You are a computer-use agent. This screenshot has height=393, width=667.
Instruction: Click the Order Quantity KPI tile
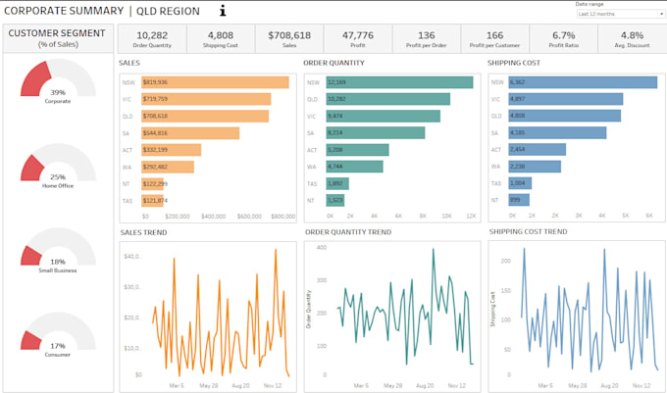[152, 38]
